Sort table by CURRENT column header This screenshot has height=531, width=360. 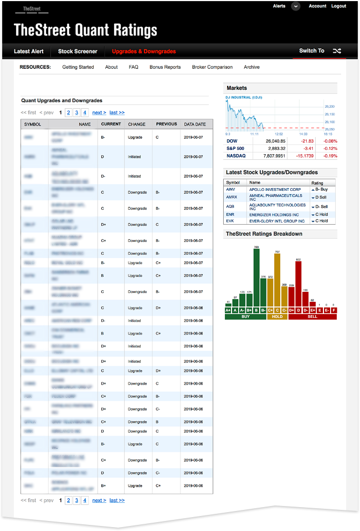111,124
